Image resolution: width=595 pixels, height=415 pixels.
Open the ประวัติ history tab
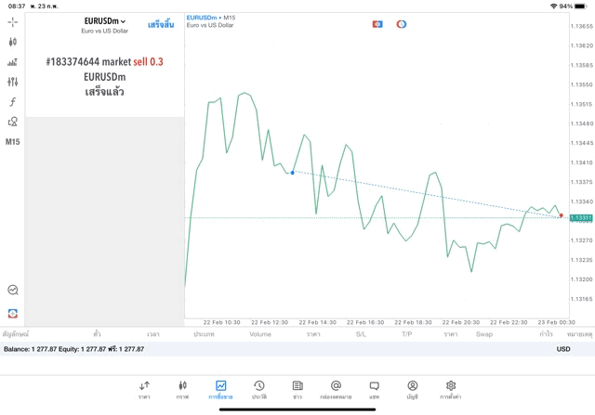click(259, 390)
